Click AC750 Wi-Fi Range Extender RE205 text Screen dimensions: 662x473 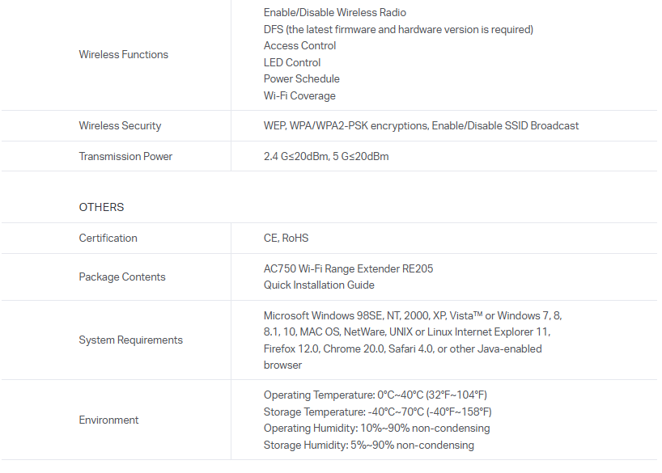[x=348, y=268]
